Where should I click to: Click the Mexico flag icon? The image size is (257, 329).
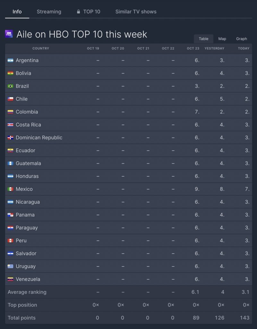[11, 189]
